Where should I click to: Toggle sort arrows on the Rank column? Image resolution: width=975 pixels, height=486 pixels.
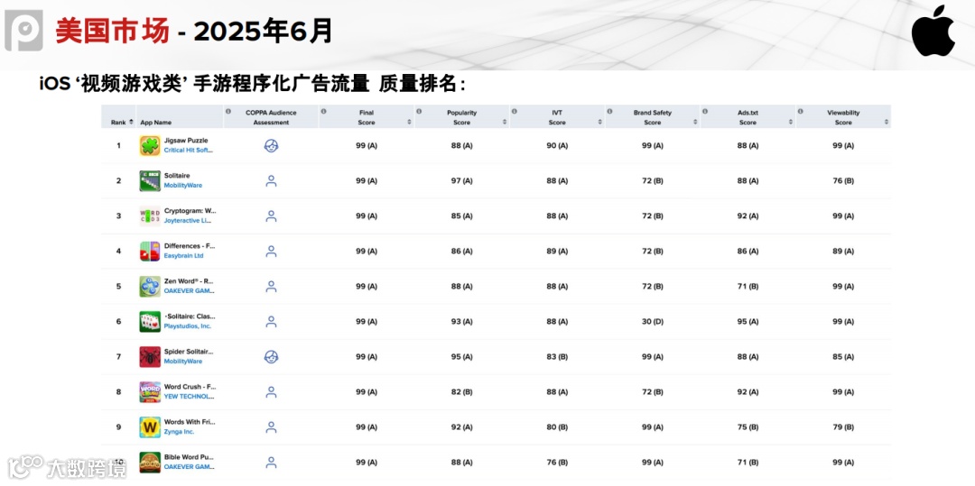[x=131, y=123]
